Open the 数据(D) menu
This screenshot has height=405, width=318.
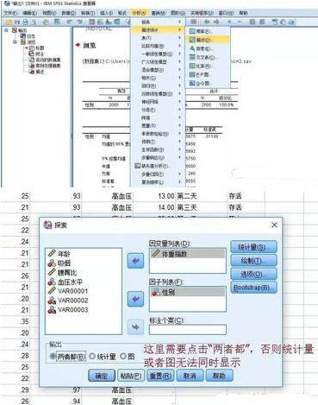point(68,13)
